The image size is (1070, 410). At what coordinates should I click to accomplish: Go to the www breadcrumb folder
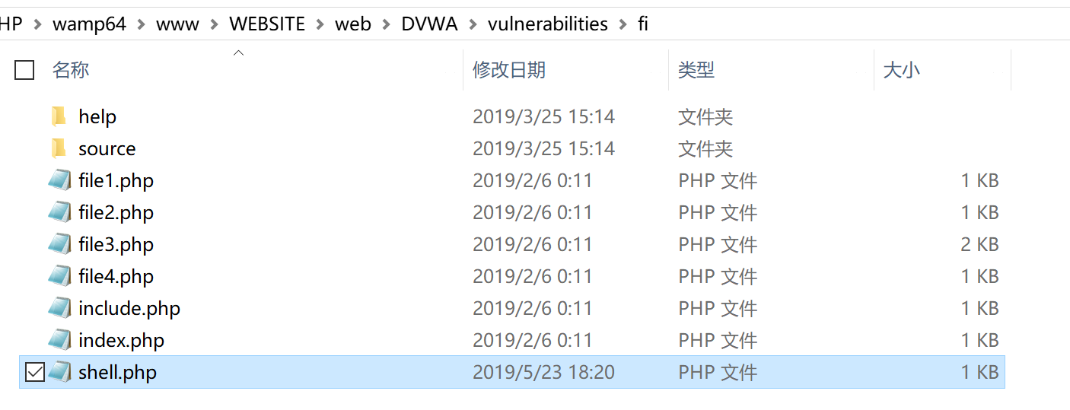177,24
